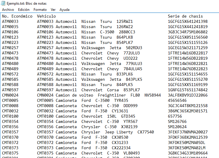
Task: Place cursor on the Vehículo header text
Action: (x=46, y=16)
